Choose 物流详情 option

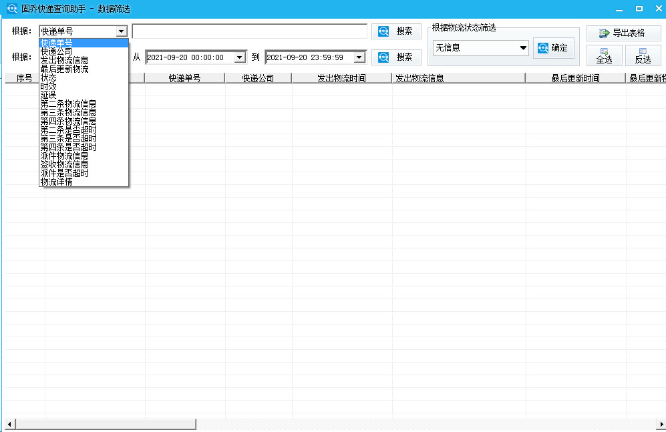(x=84, y=182)
